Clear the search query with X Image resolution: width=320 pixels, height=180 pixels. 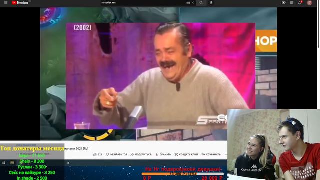(x=193, y=3)
